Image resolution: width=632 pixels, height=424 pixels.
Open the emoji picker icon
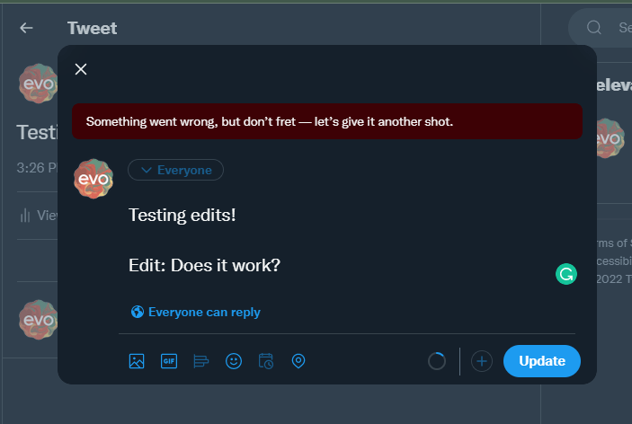[x=234, y=361]
